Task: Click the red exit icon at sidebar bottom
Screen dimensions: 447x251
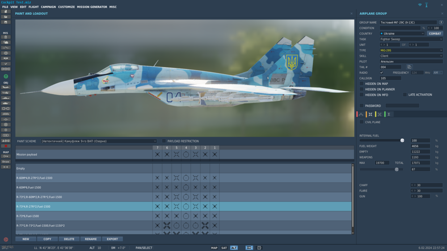Action: (6, 239)
